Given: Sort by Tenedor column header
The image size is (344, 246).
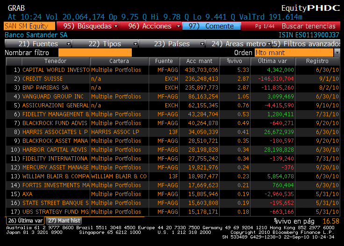Looking at the screenshot, I should (55, 61).
